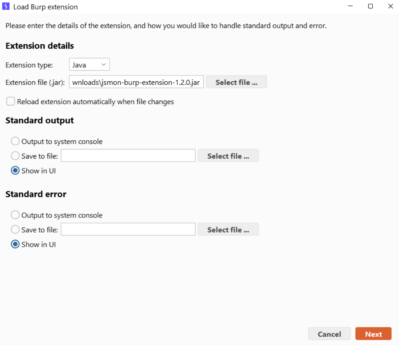The width and height of the screenshot is (399, 345).
Task: Click the Burp Suite lightning icon in title bar
Action: pos(6,7)
